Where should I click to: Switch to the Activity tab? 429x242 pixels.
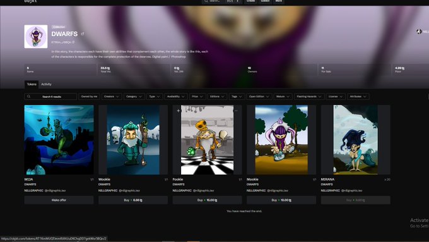(46, 85)
